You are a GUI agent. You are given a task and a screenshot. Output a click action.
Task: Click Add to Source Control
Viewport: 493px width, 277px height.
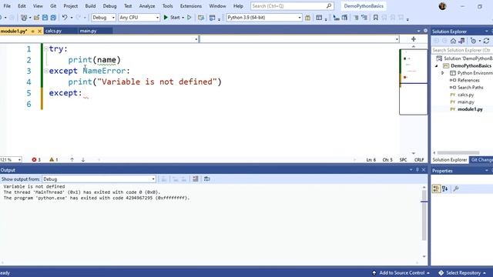tap(401, 272)
